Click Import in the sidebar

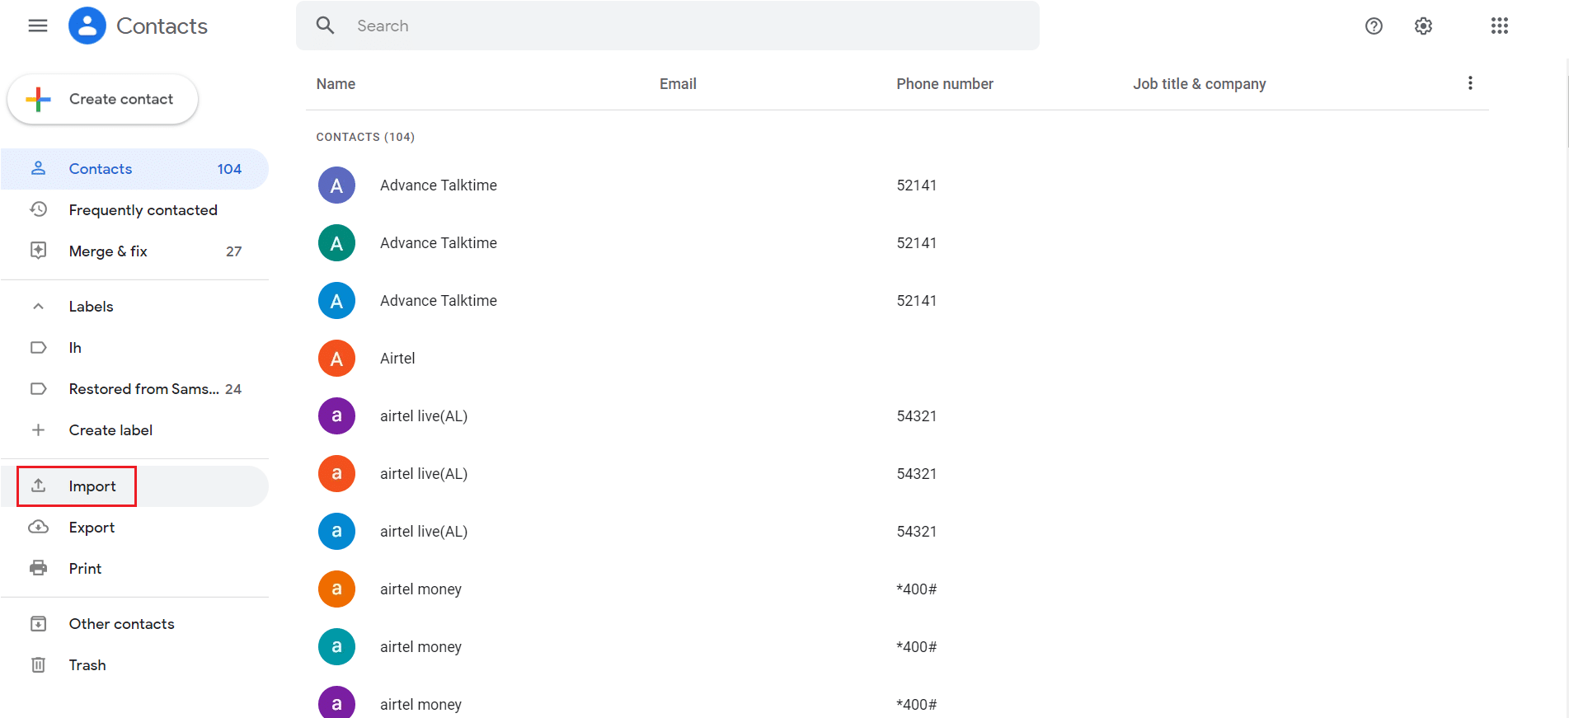click(x=134, y=486)
